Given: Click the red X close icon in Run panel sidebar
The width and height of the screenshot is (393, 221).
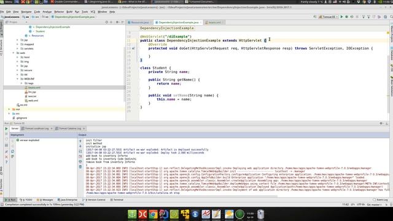Looking at the screenshot, I should (x=7, y=157).
